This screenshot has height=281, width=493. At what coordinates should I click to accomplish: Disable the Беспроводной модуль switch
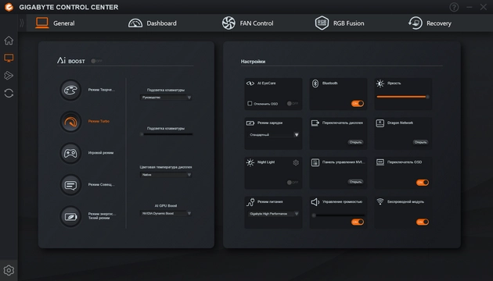[423, 222]
